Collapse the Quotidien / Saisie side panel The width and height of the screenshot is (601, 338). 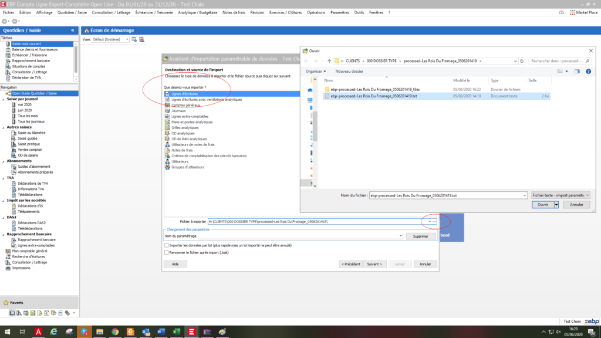coord(72,31)
